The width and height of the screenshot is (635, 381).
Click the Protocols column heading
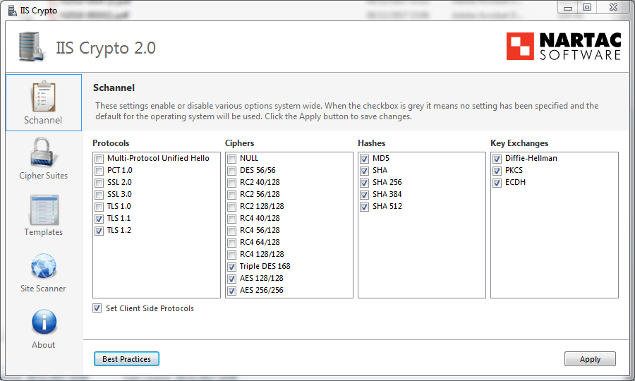point(111,143)
